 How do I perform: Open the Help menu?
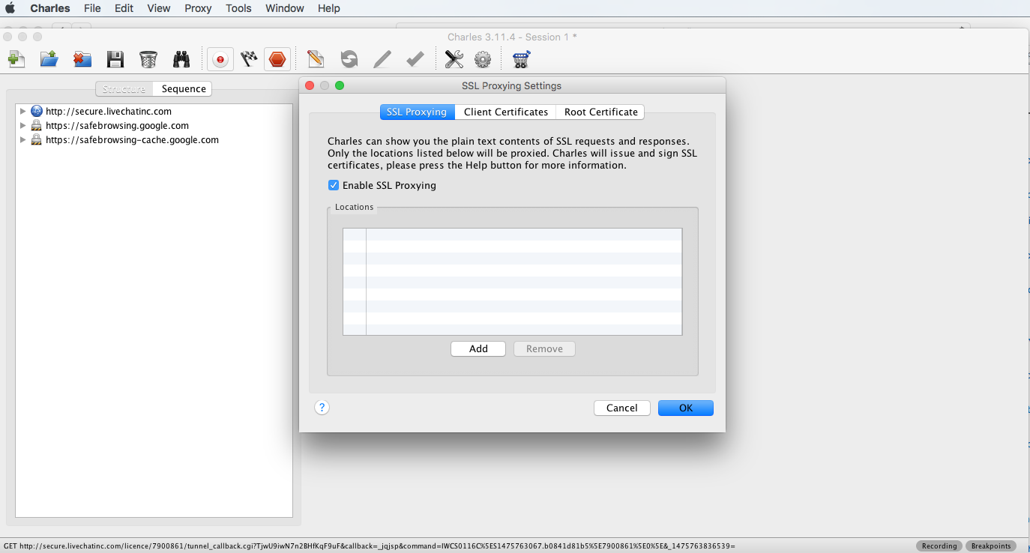[329, 8]
